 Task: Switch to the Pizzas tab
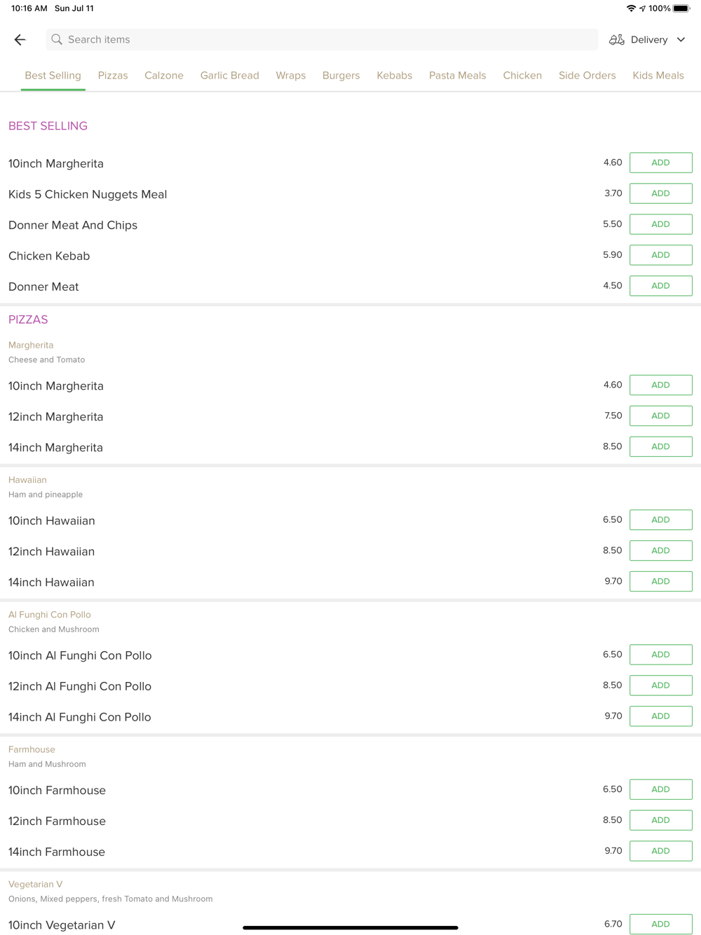(x=113, y=76)
